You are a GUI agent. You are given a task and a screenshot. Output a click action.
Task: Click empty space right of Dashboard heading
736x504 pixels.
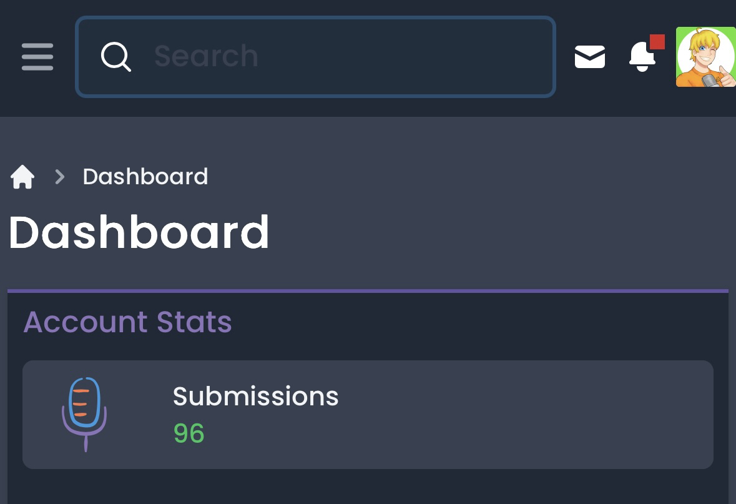(499, 232)
